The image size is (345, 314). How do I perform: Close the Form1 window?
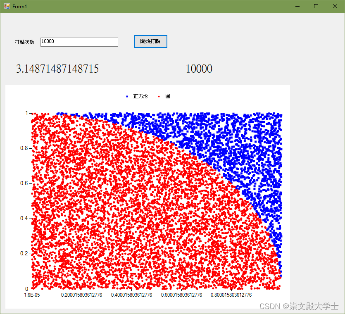335,6
